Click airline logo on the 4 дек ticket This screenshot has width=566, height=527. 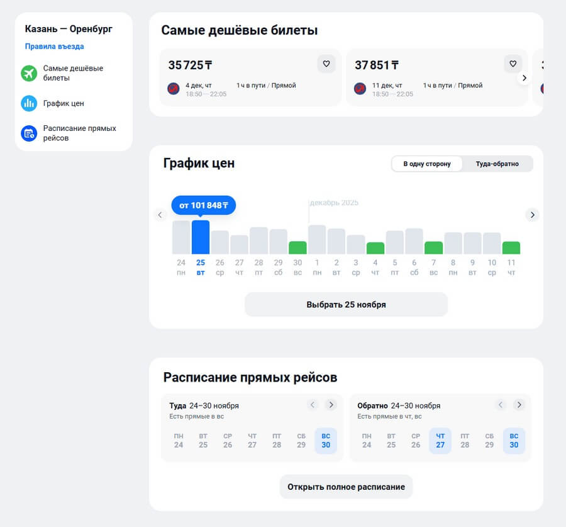[x=174, y=89]
